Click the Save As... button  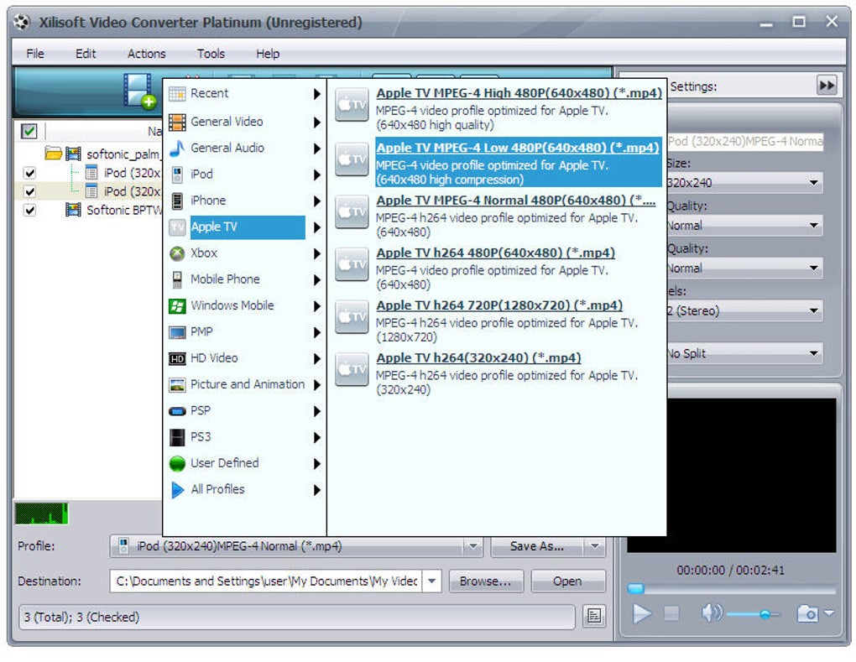click(x=537, y=546)
